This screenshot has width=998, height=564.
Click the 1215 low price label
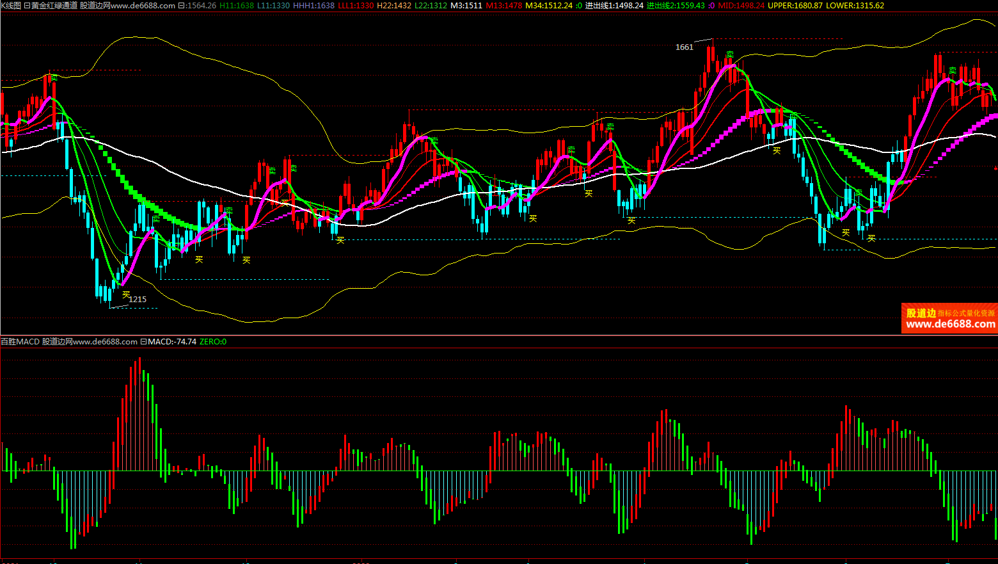pyautogui.click(x=138, y=299)
